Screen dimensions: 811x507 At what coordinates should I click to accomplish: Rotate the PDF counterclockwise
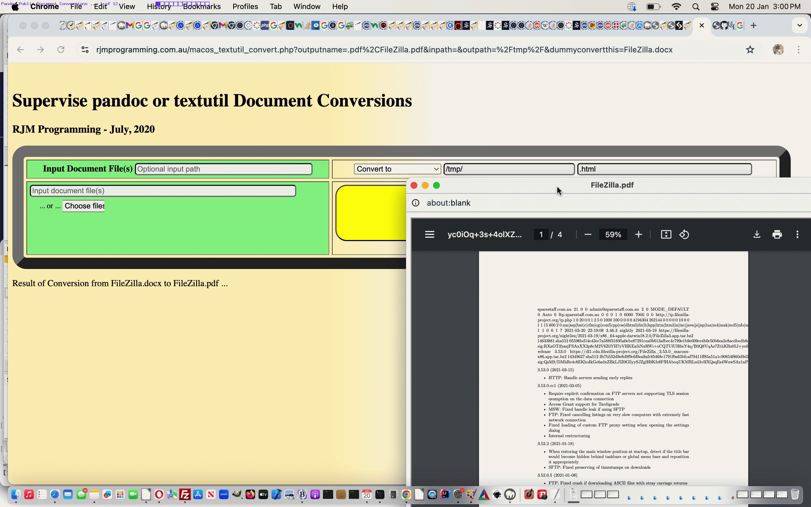coord(684,234)
